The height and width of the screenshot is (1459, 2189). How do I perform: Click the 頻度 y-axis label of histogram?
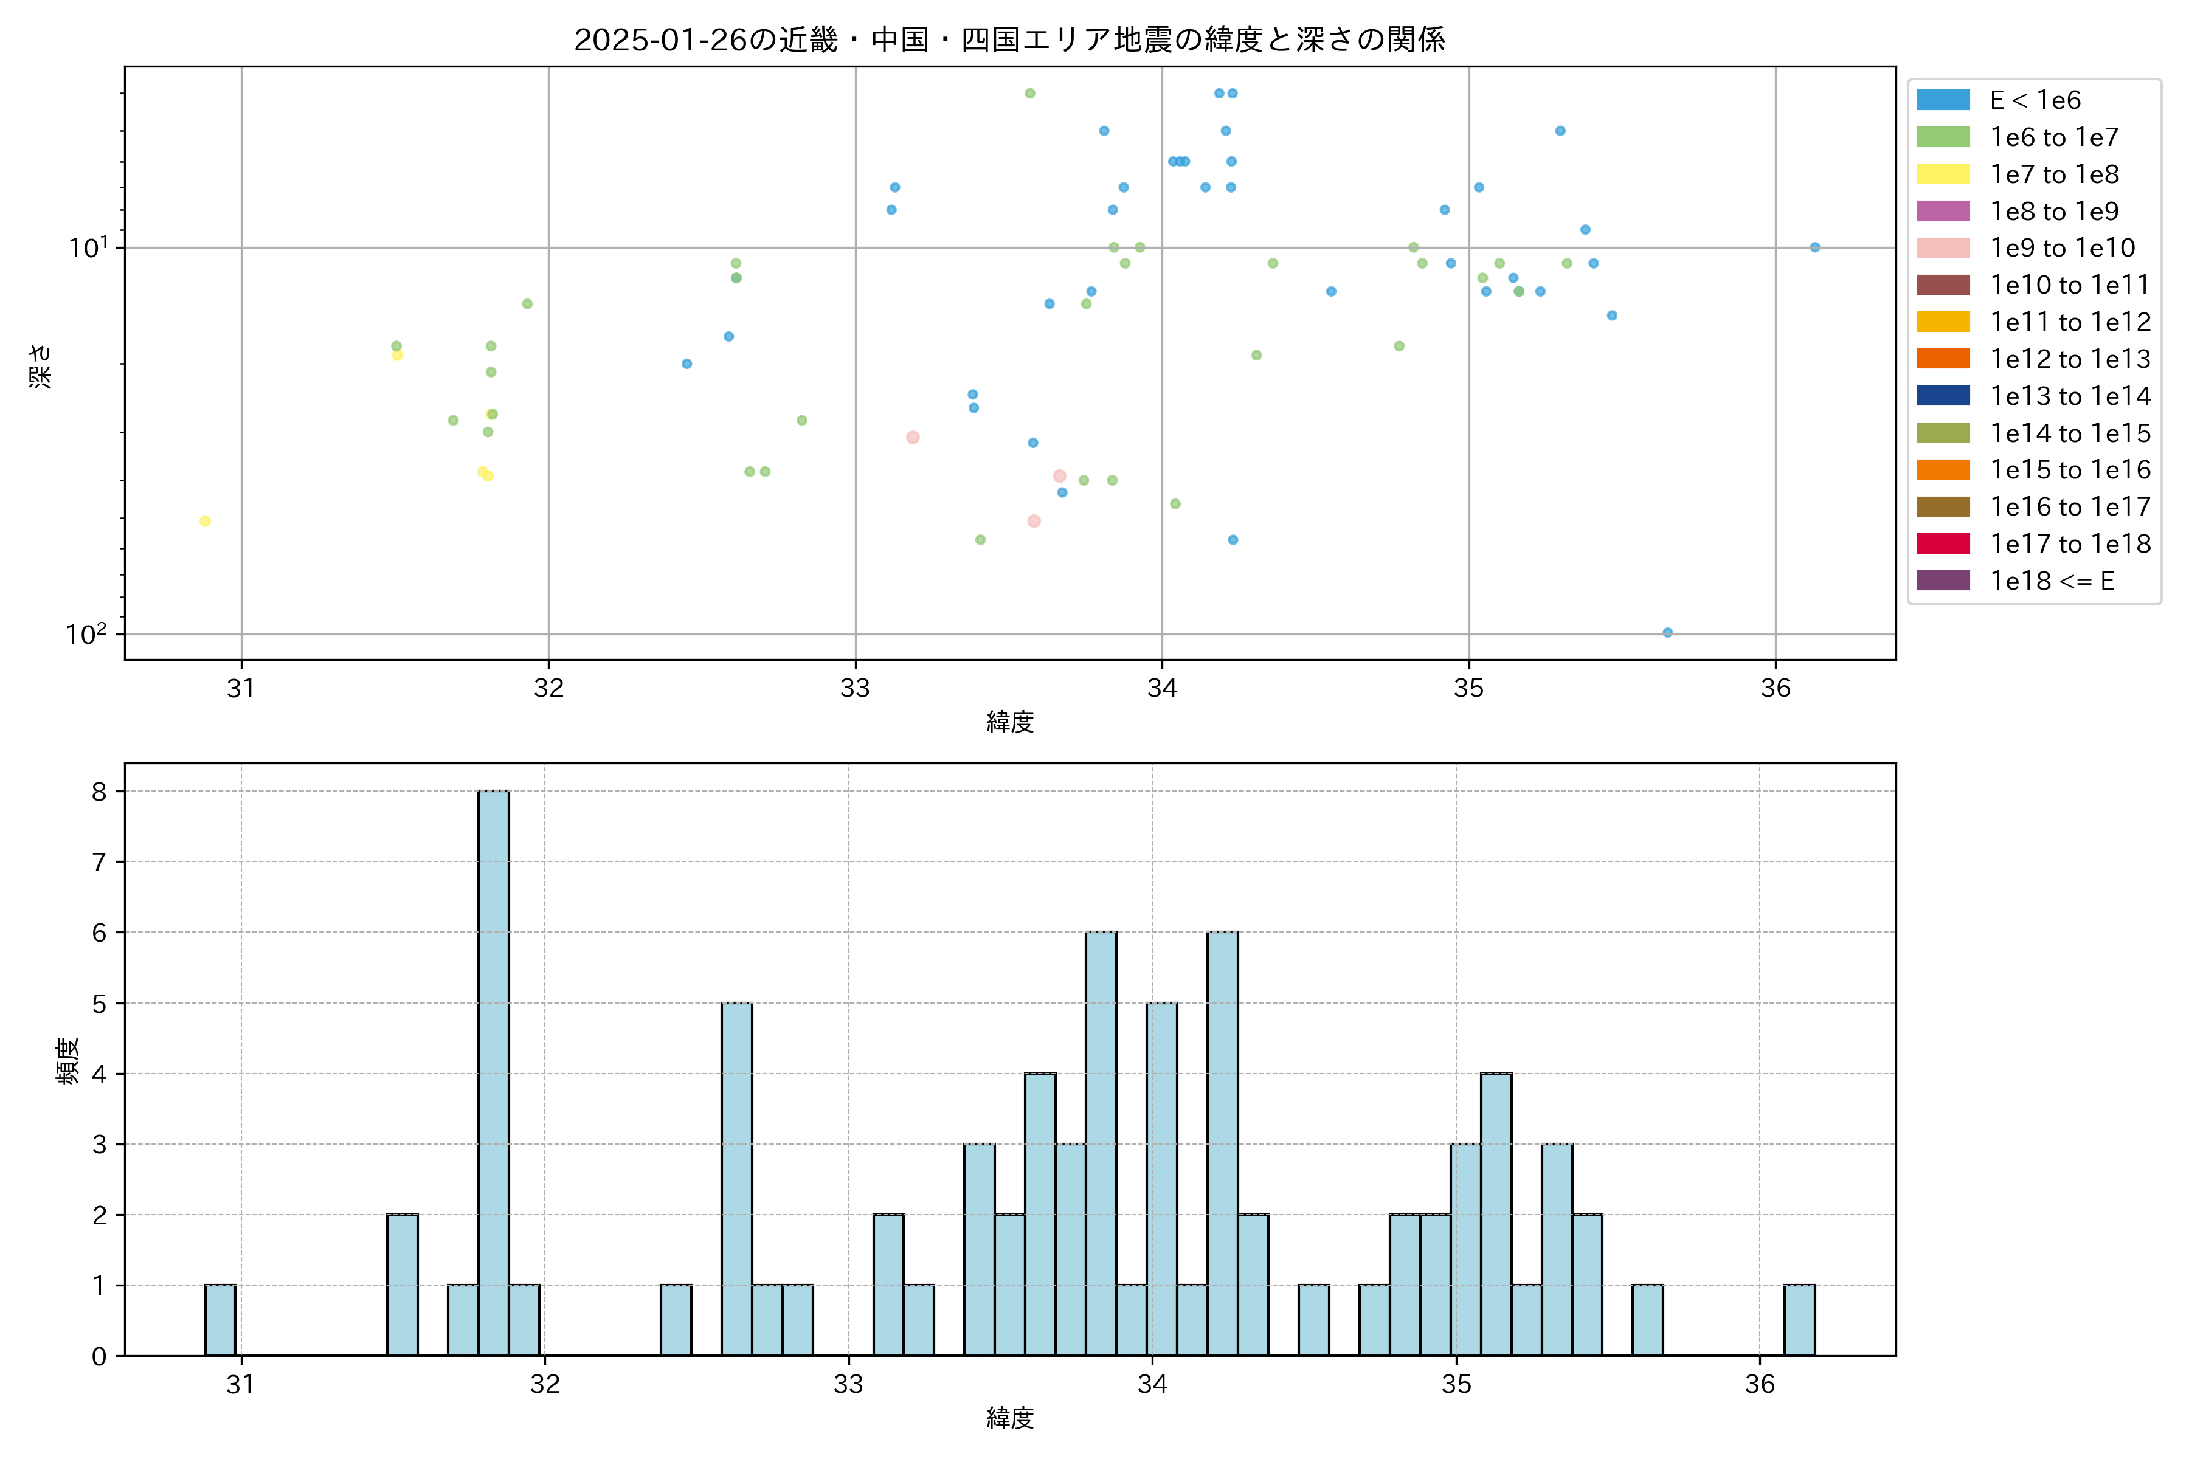pyautogui.click(x=67, y=1061)
